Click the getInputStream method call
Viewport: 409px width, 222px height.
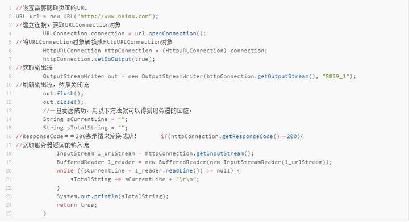220,154
